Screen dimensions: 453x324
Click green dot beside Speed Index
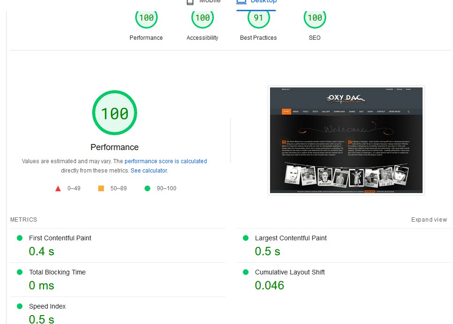20,306
